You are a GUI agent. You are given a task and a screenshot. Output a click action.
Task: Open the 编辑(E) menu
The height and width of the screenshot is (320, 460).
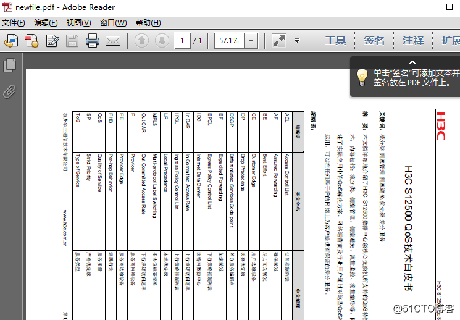click(x=46, y=23)
